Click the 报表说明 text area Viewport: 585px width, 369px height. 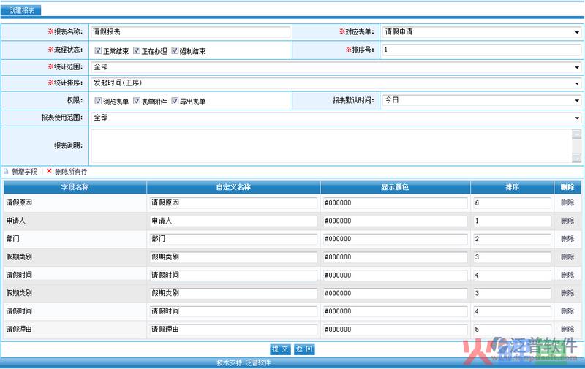pyautogui.click(x=331, y=145)
